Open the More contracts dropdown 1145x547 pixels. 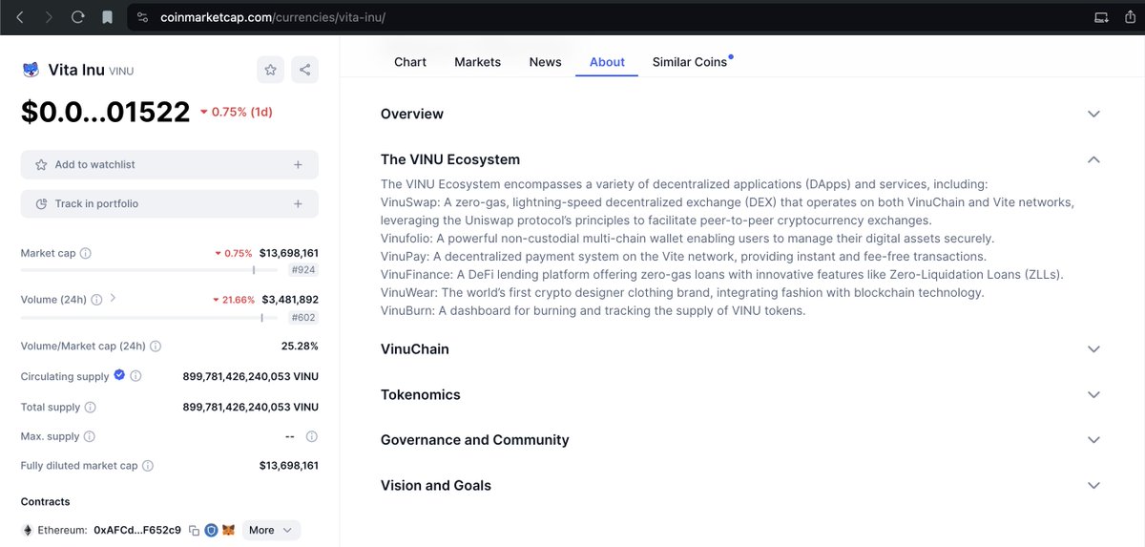click(271, 530)
